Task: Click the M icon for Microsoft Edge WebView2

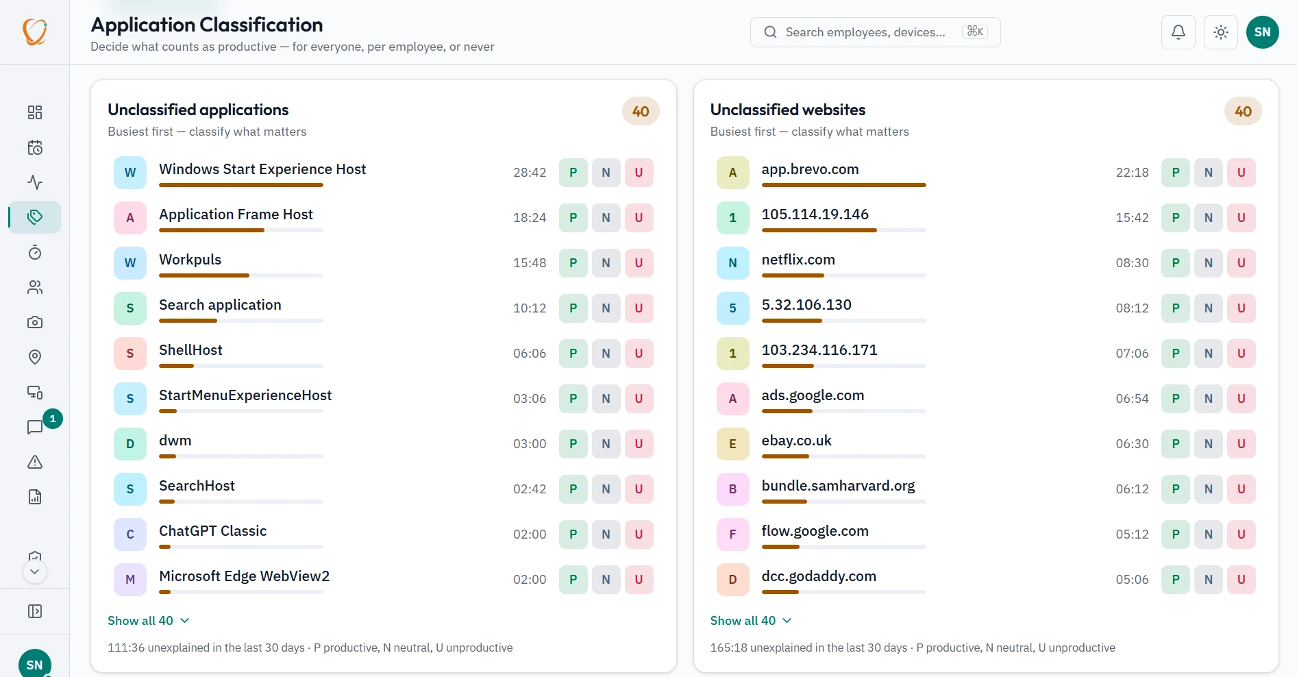Action: [x=130, y=580]
